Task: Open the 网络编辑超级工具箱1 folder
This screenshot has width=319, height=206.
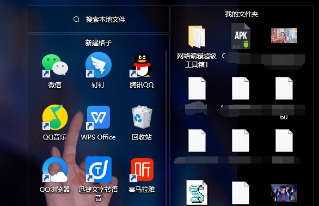Action: (197, 37)
